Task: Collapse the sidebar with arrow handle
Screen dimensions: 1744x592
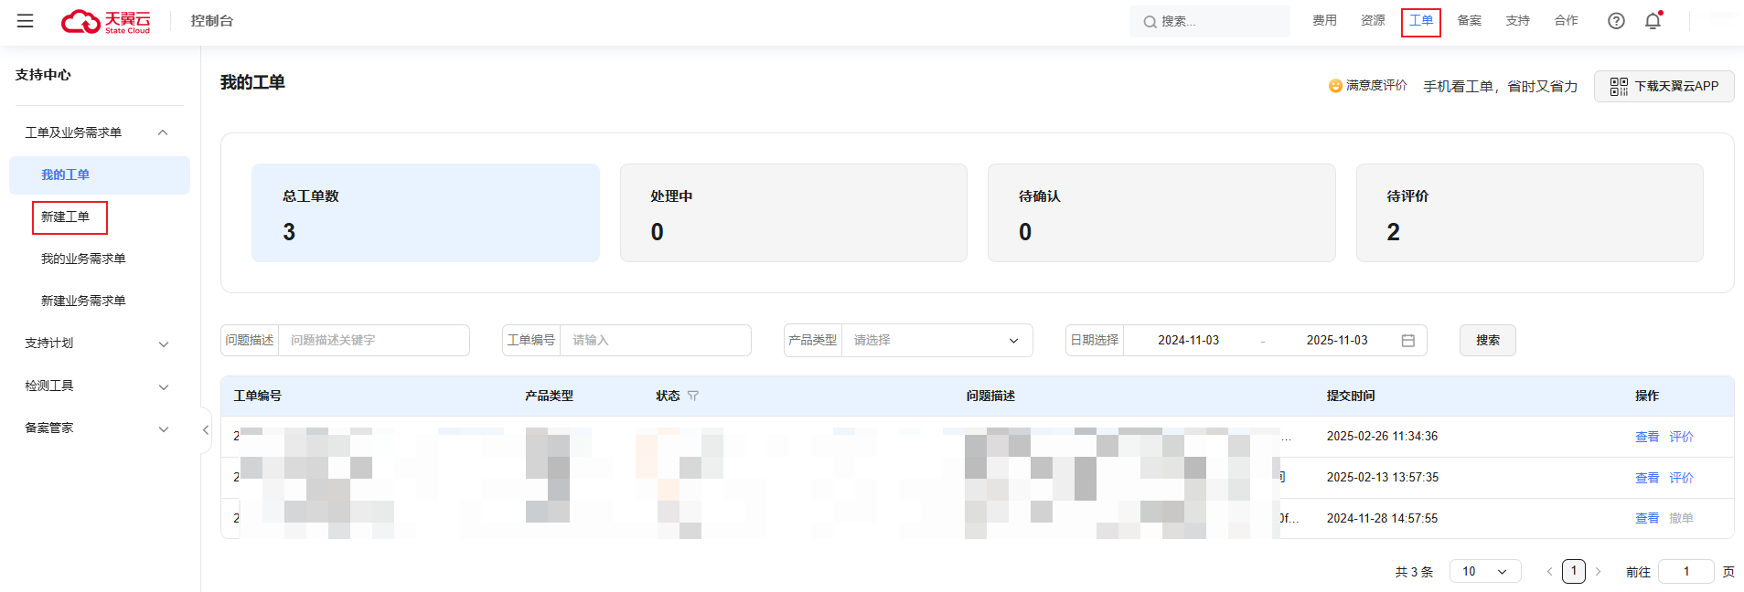Action: pyautogui.click(x=206, y=429)
